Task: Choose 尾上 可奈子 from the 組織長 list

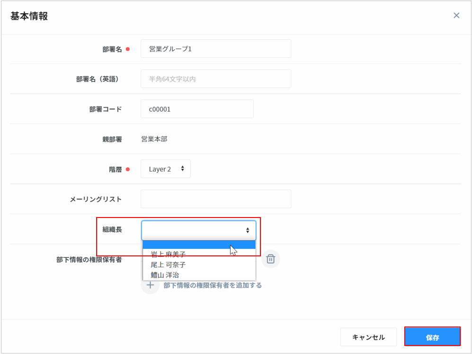Action: 168,265
